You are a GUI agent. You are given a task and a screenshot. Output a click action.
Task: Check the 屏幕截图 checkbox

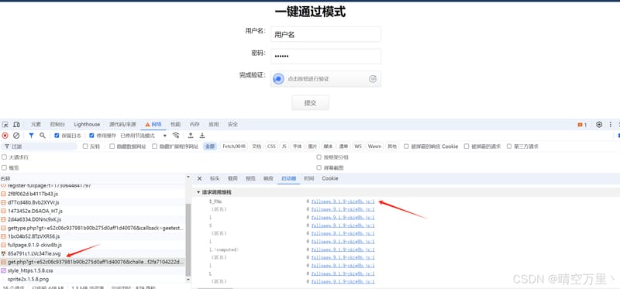point(319,167)
